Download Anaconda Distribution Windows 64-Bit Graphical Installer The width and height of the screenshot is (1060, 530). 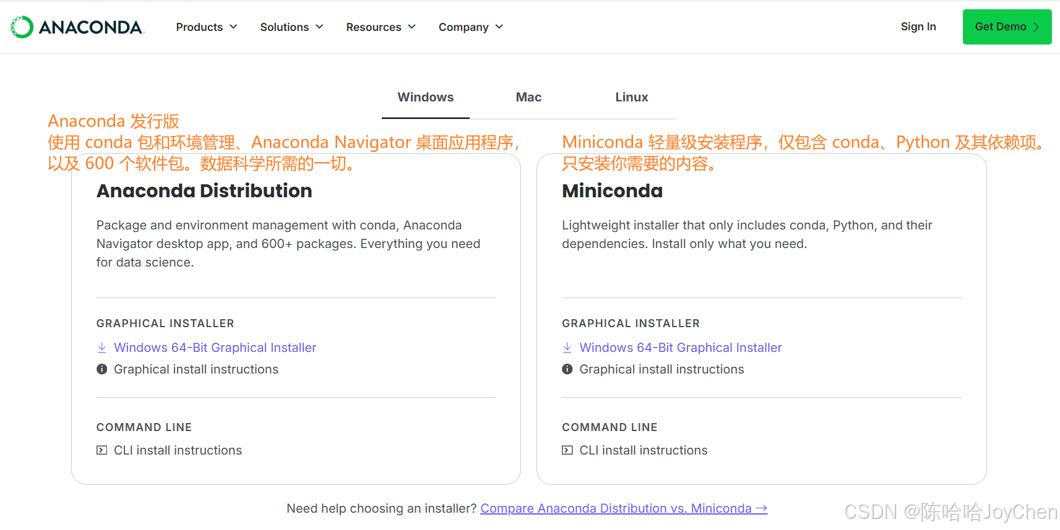(x=215, y=348)
